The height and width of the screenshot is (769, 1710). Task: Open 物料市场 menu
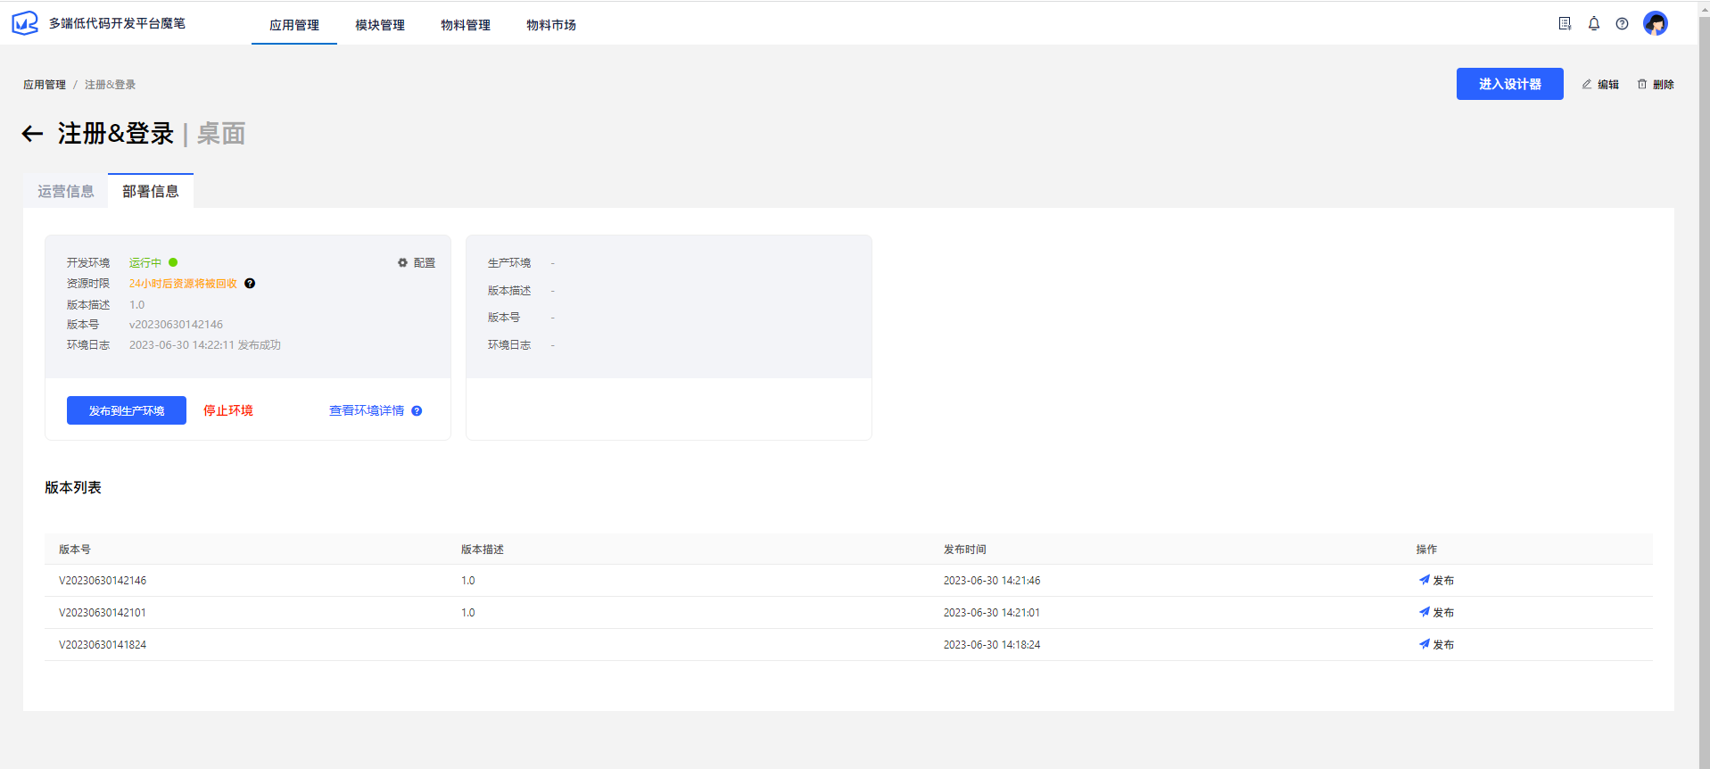(551, 25)
